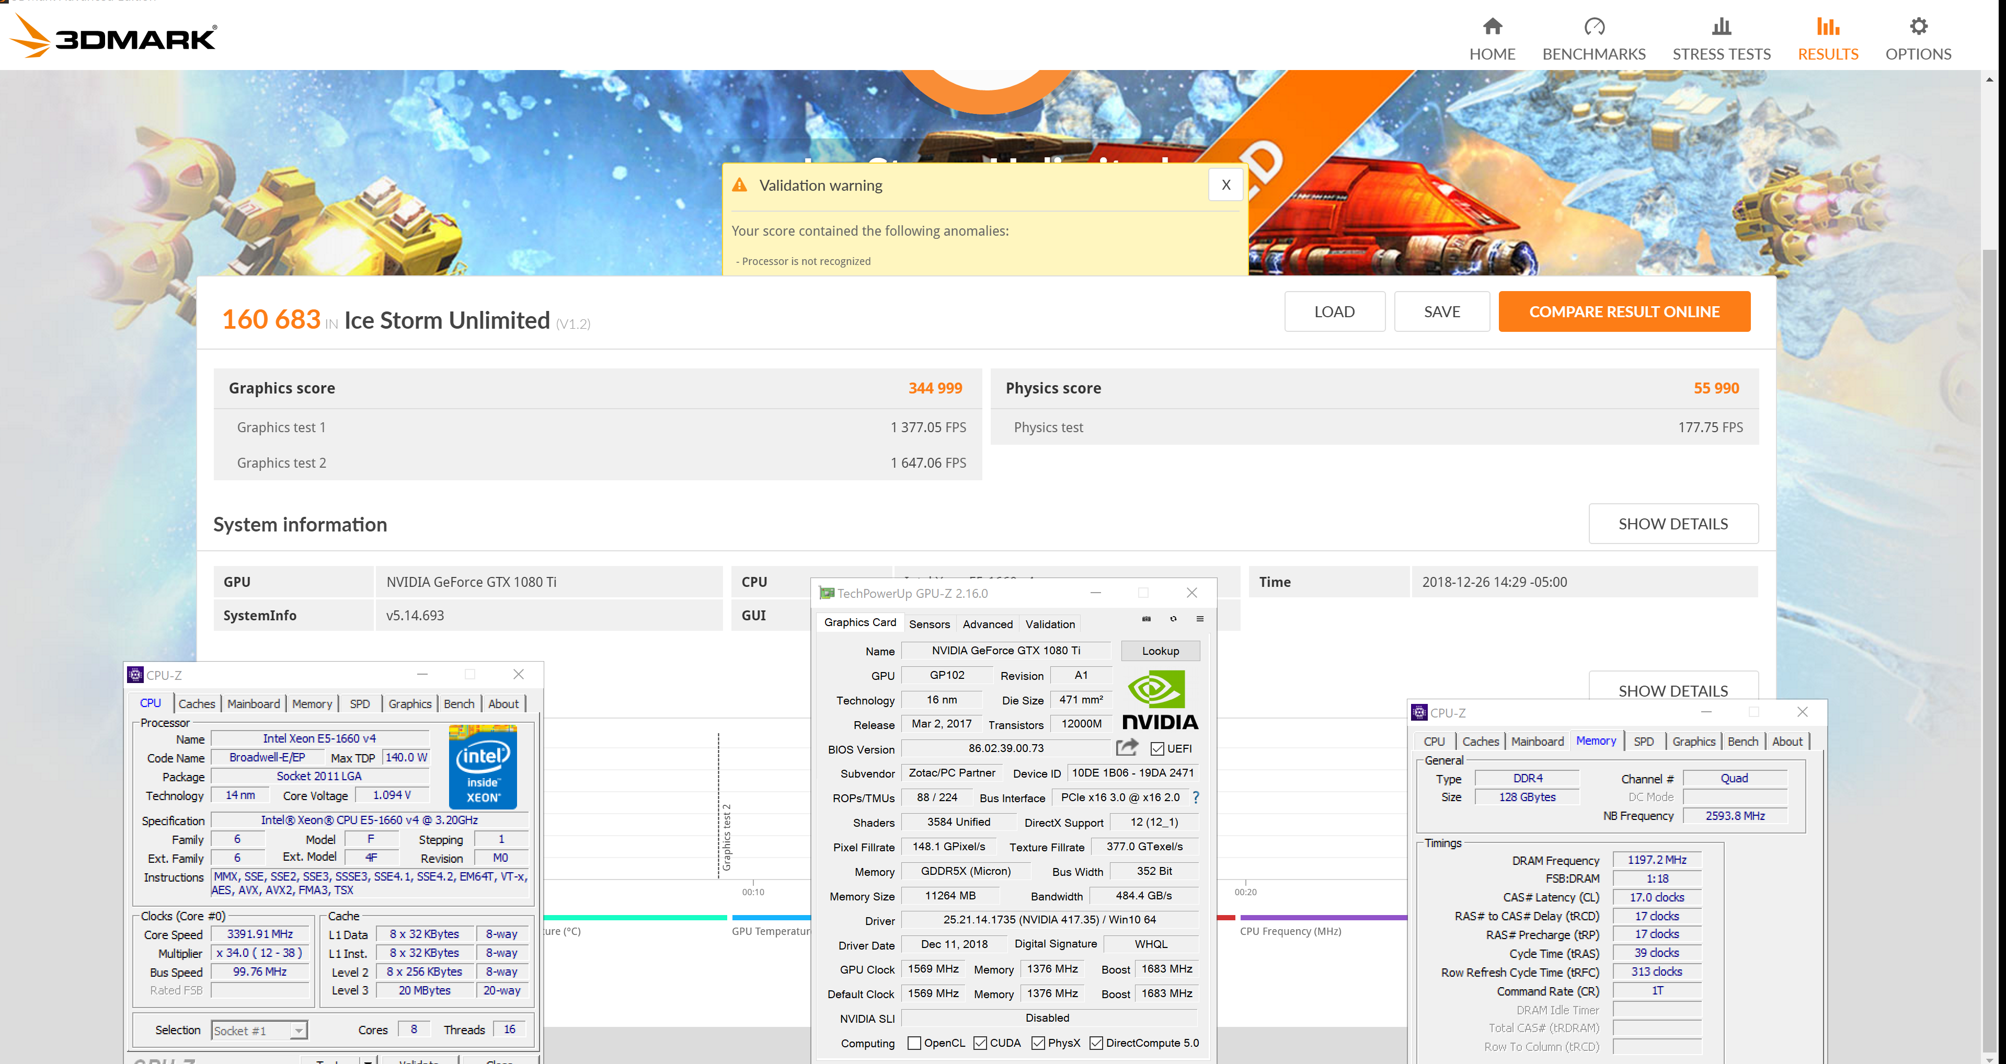Click the left CPU-Z window app icon

click(135, 675)
